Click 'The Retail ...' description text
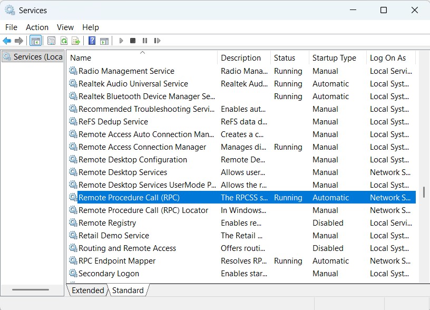Image resolution: width=430 pixels, height=310 pixels. [x=241, y=235]
